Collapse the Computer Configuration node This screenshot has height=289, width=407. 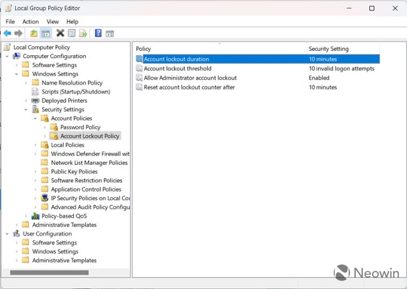8,56
